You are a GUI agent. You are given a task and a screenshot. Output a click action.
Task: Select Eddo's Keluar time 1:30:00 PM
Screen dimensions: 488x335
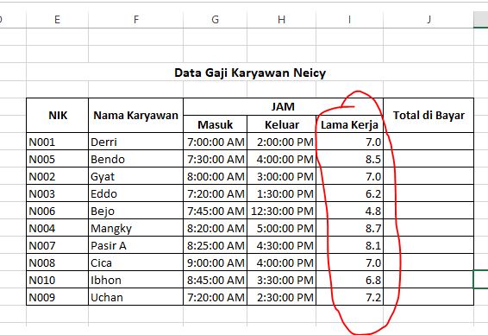(x=281, y=193)
